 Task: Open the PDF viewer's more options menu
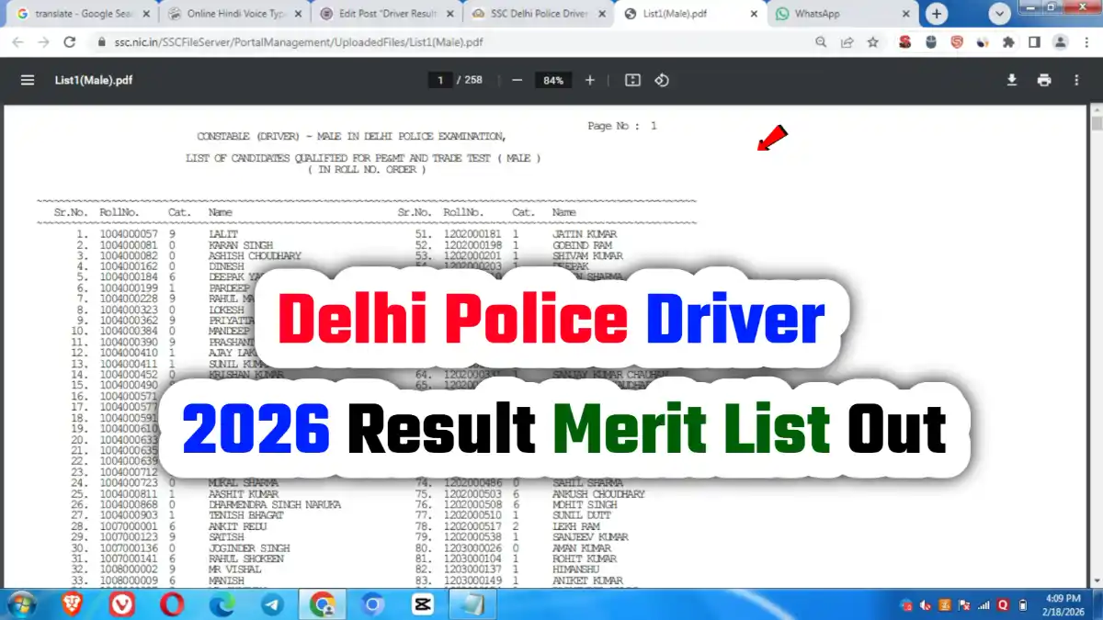point(1076,80)
